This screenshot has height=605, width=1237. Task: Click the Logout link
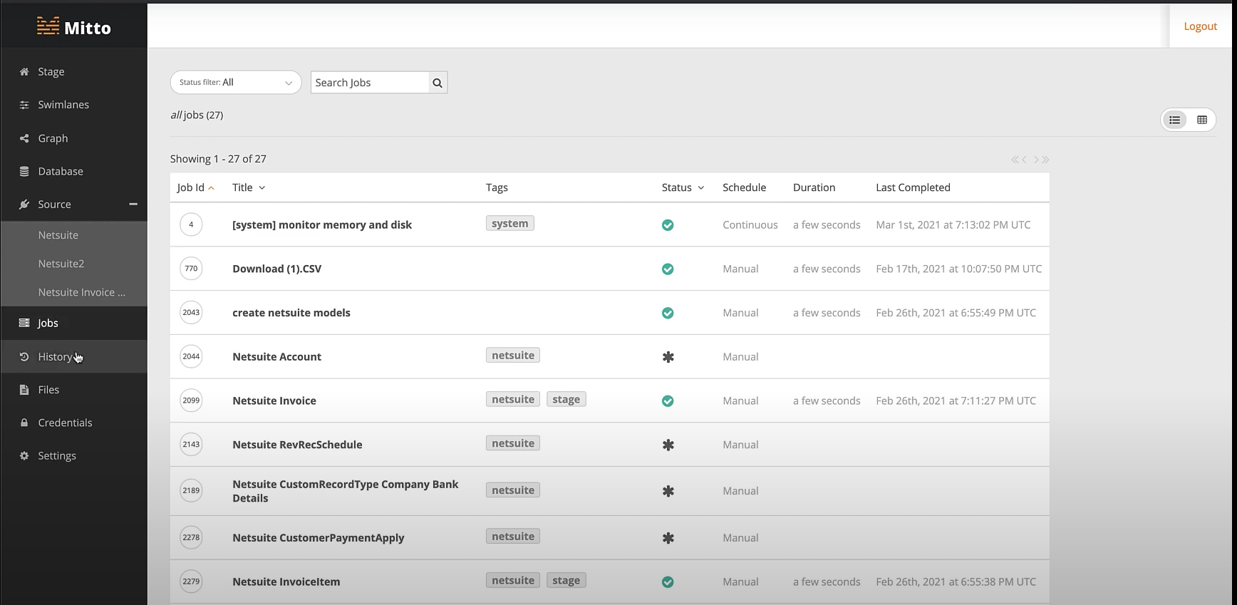tap(1201, 26)
